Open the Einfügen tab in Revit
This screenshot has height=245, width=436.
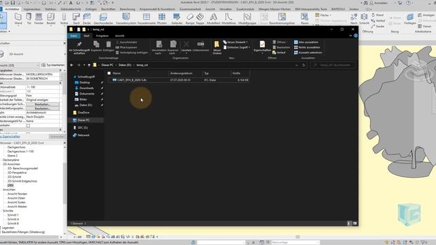click(91, 9)
